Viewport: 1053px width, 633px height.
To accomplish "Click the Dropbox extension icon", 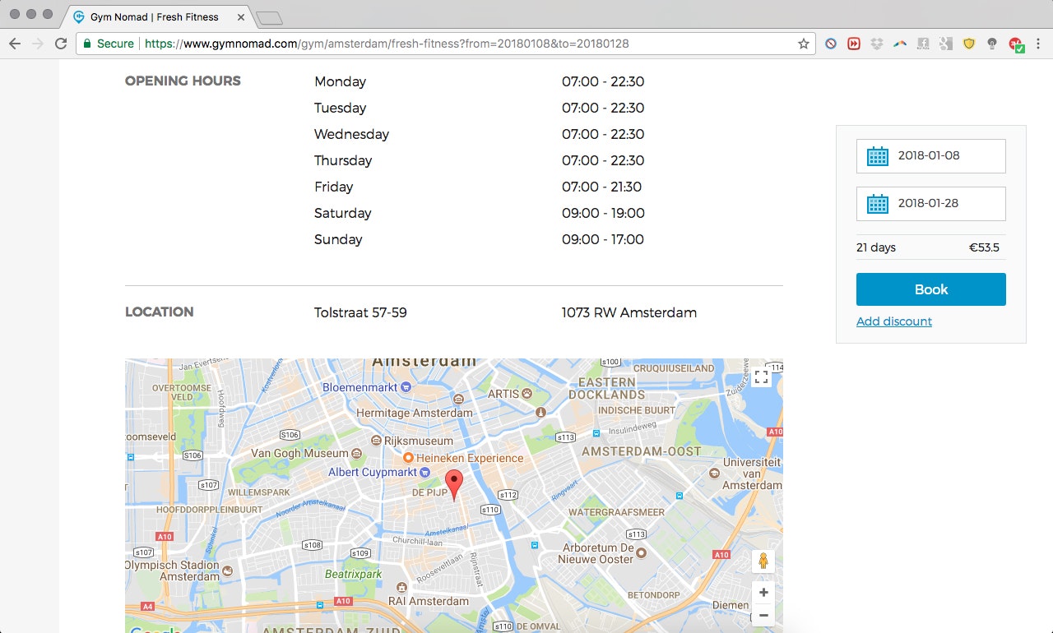I will [x=877, y=44].
